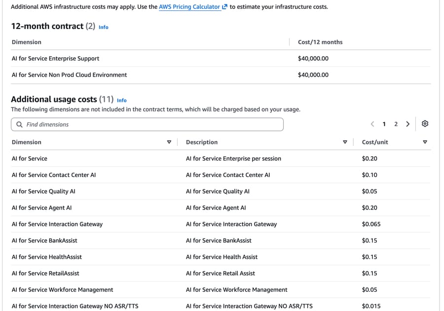Sort by Description column arrow
The image size is (444, 311).
[345, 142]
